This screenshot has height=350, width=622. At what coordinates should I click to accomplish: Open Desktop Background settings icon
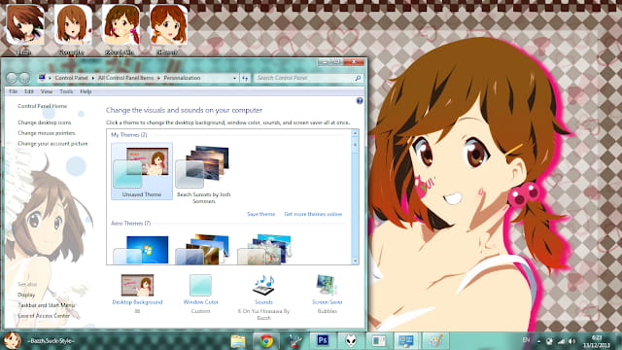(x=137, y=285)
